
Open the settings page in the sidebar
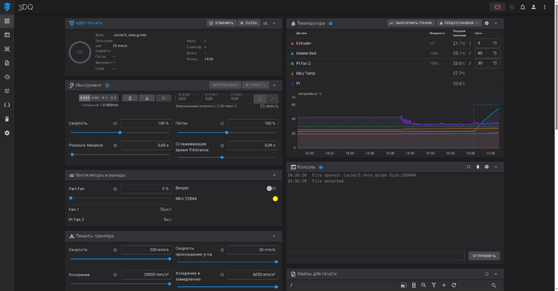pos(7,133)
